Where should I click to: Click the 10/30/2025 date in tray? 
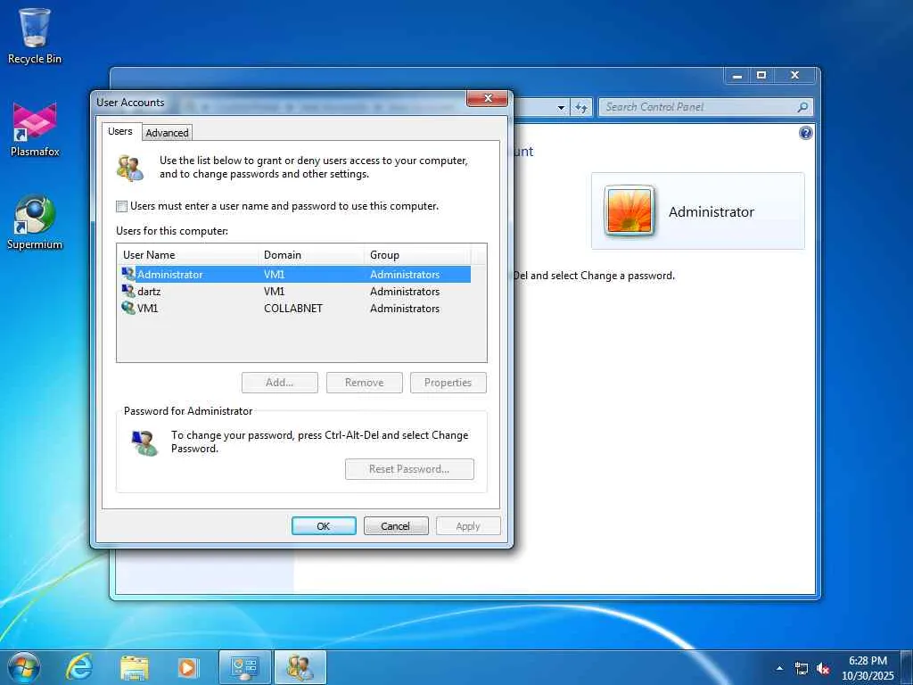[868, 676]
